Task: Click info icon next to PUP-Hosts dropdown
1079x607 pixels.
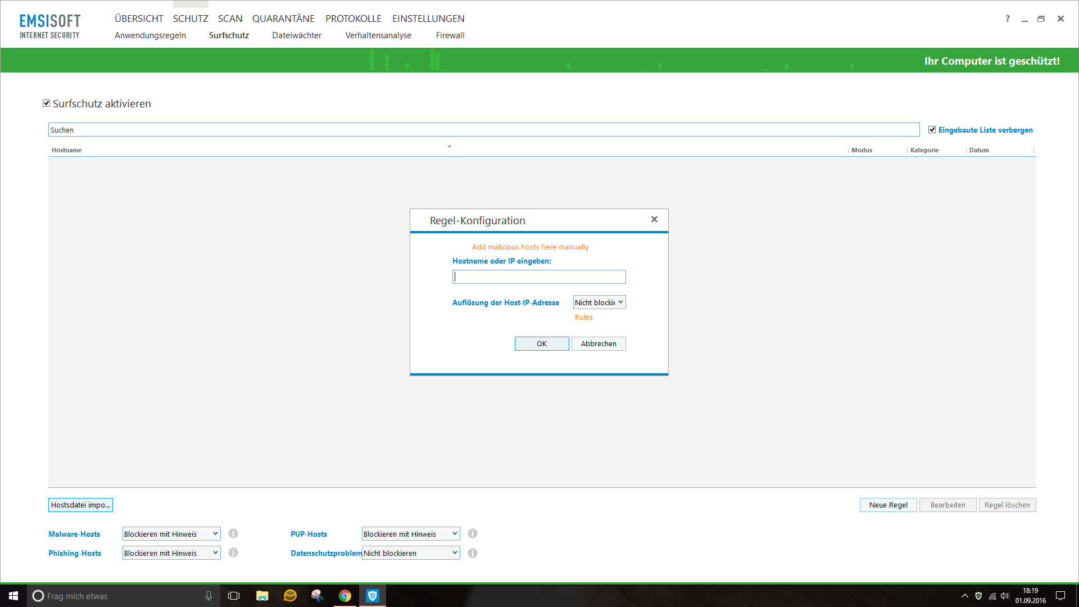Action: click(473, 533)
